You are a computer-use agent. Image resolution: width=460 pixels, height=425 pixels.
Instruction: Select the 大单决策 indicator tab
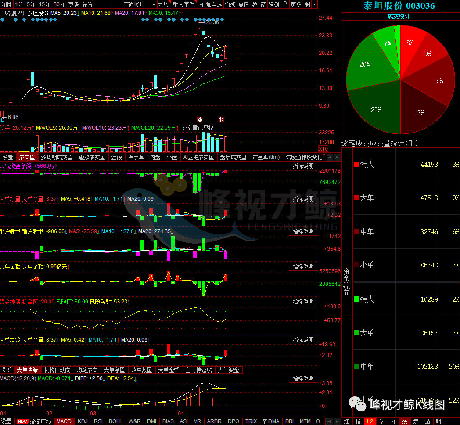pyautogui.click(x=27, y=370)
